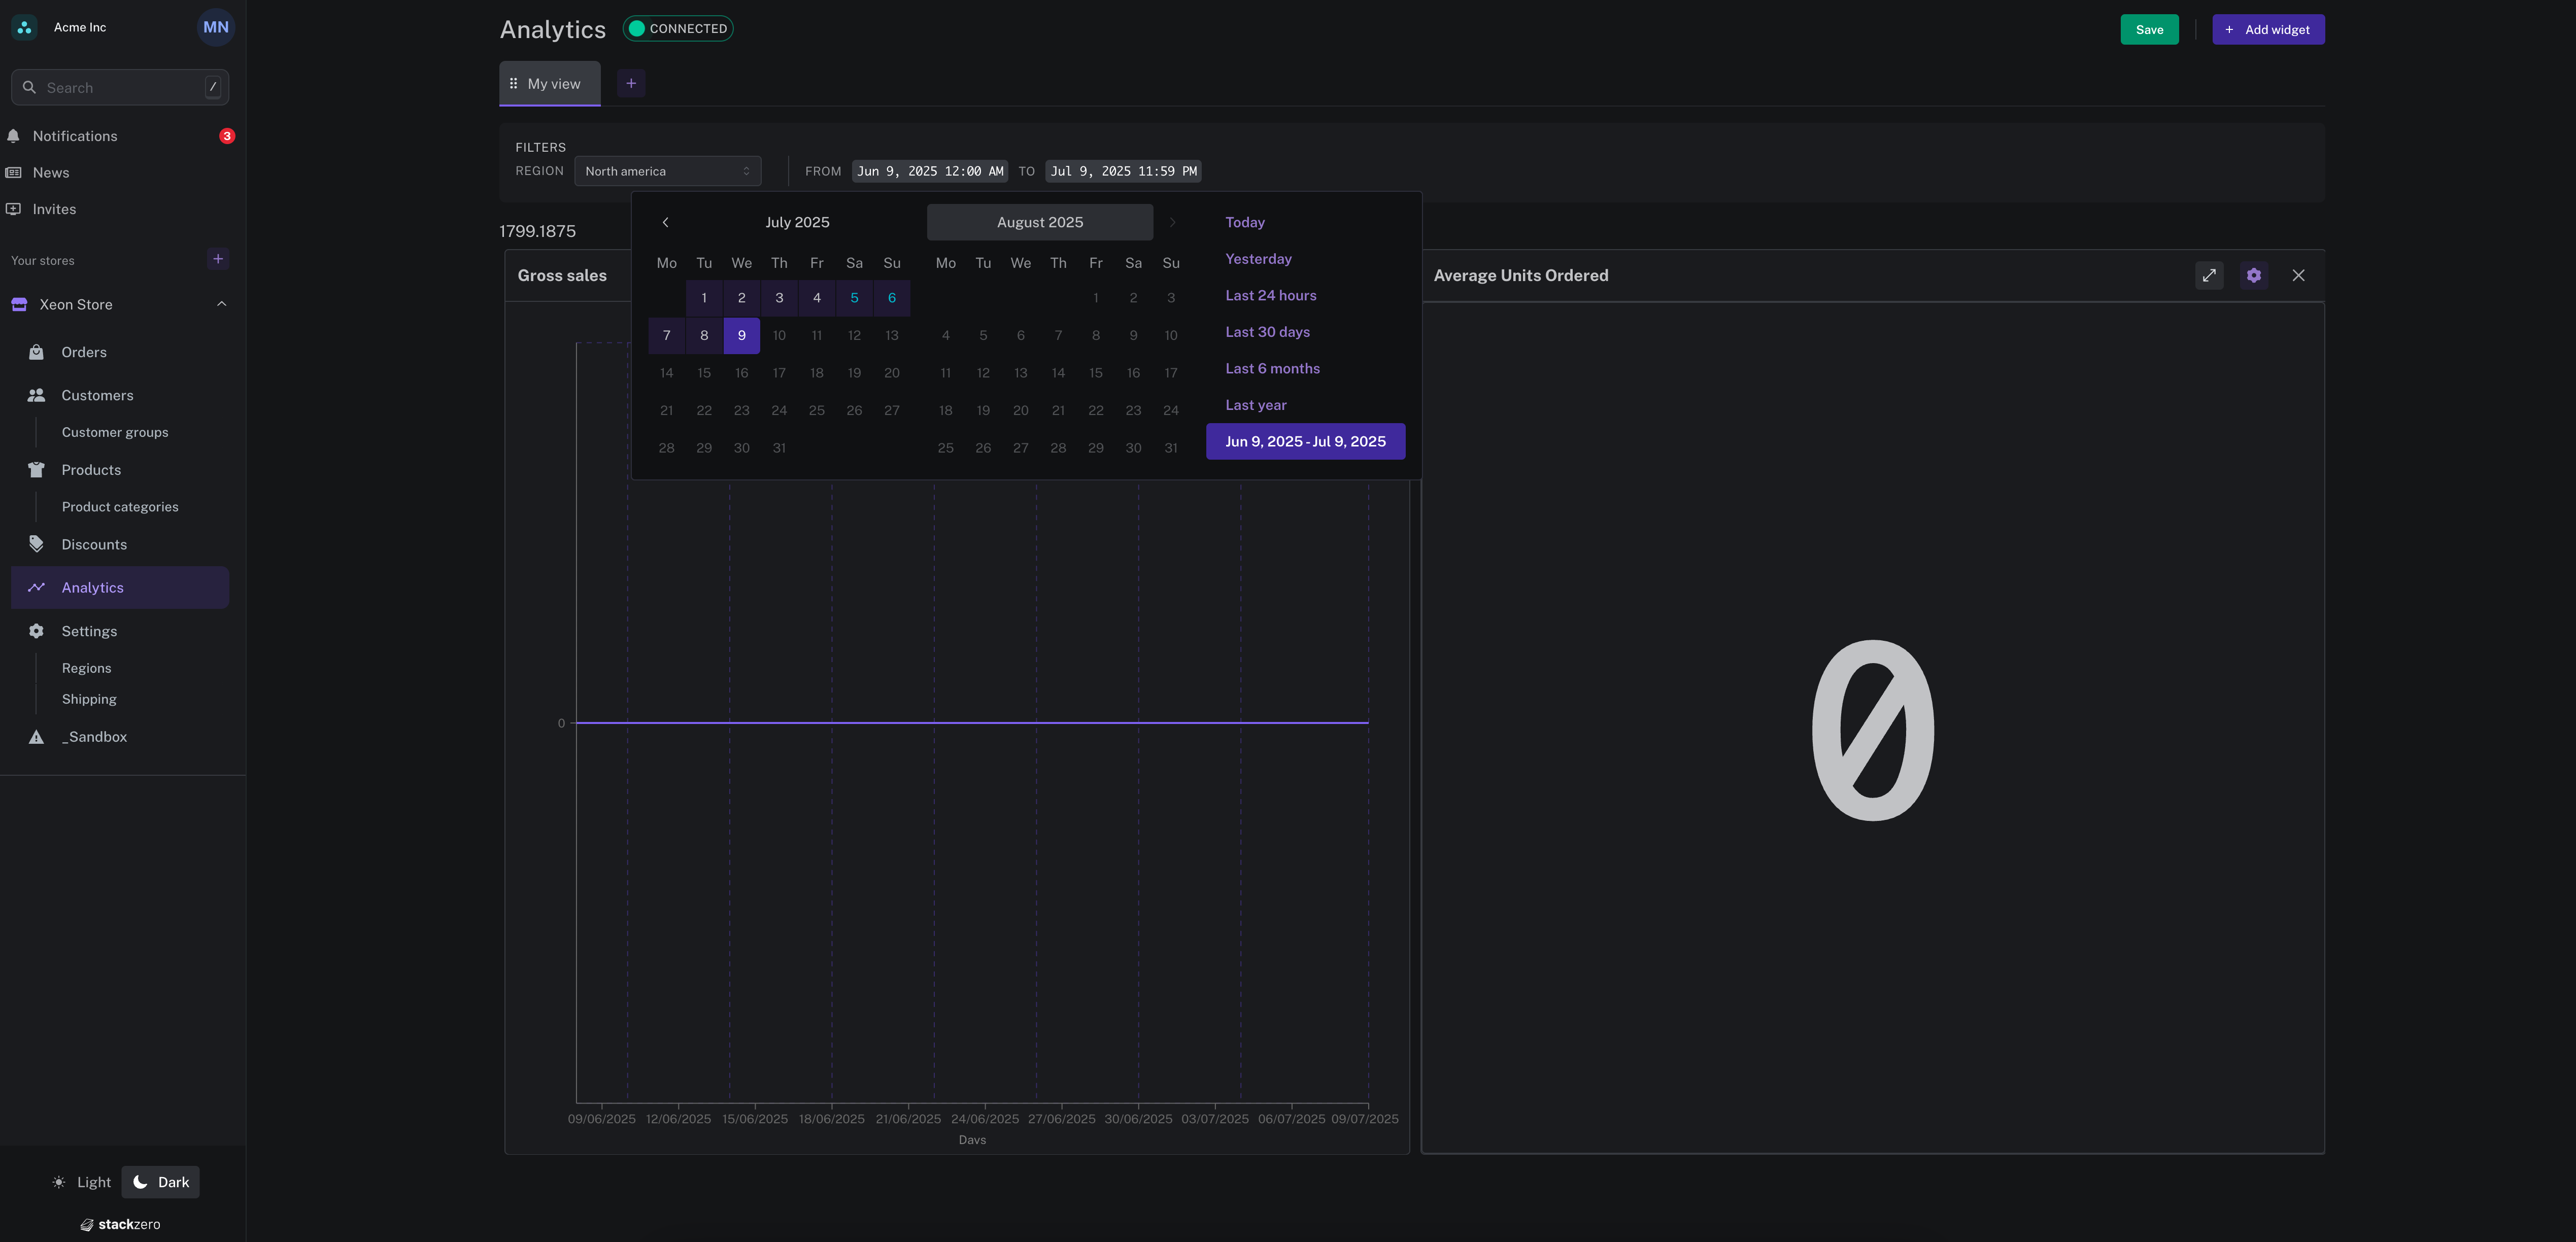Create a new view with the plus tab
2576x1242 pixels.
[x=630, y=83]
